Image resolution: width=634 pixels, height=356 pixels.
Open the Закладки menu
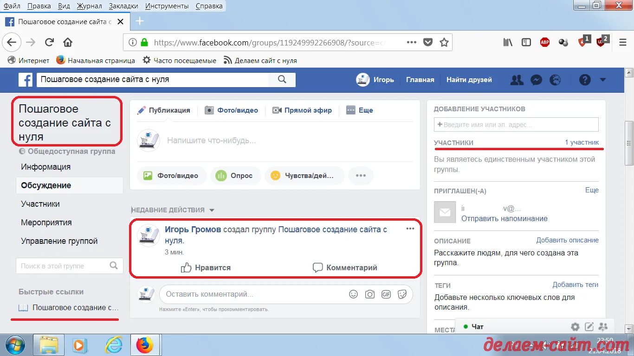[123, 6]
